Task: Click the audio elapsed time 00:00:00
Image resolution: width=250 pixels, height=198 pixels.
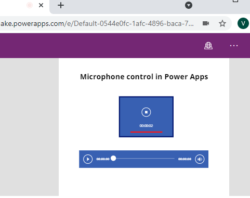Action: coord(103,159)
